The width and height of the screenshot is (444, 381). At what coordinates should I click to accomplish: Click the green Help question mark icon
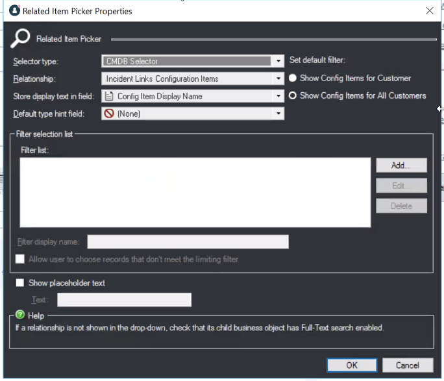(x=19, y=315)
